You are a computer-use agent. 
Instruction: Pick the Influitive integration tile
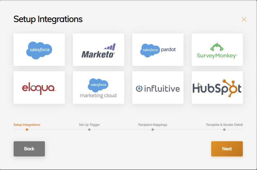(158, 88)
